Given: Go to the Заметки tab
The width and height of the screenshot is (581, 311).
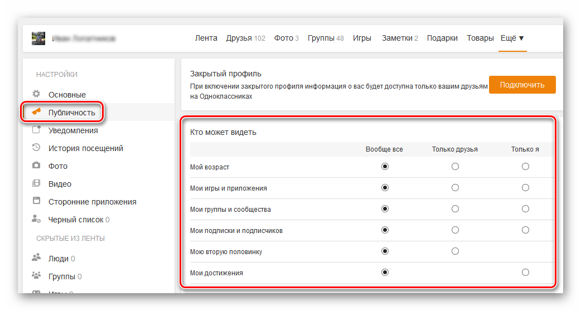Looking at the screenshot, I should point(400,38).
